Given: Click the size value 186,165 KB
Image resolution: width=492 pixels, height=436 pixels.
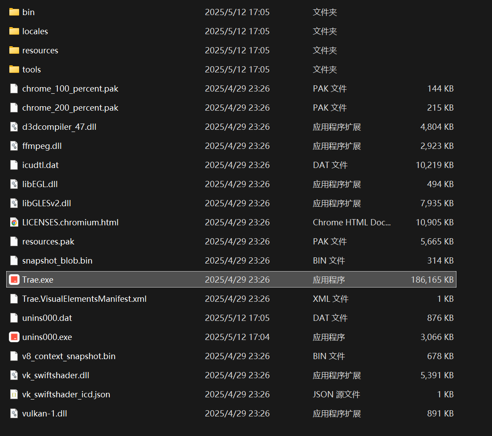Looking at the screenshot, I should 432,280.
